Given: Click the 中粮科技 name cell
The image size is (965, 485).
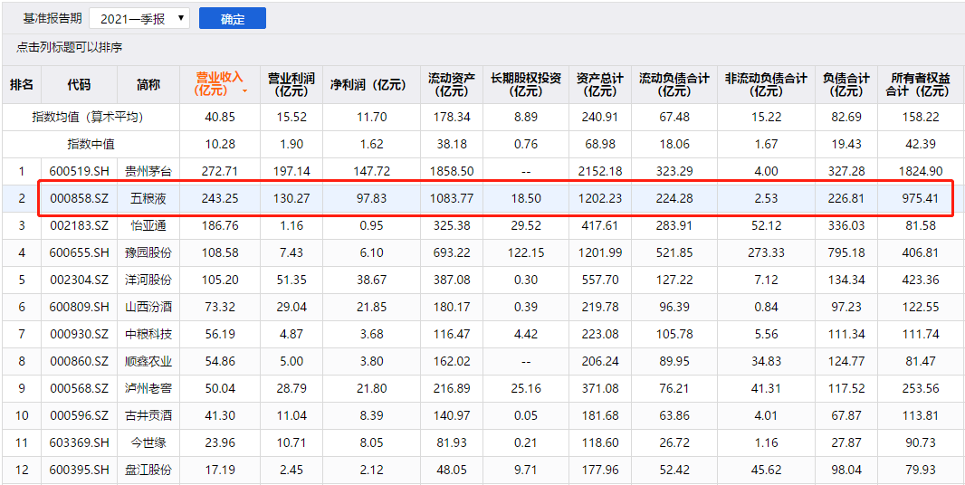Looking at the screenshot, I should tap(148, 334).
